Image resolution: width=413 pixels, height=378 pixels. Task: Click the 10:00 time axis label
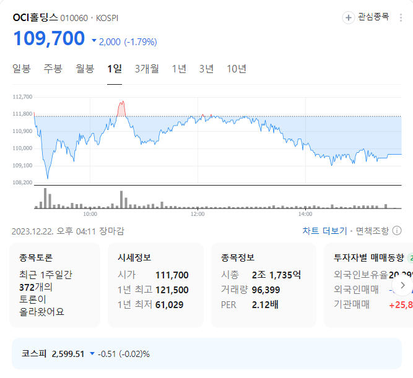coord(90,213)
